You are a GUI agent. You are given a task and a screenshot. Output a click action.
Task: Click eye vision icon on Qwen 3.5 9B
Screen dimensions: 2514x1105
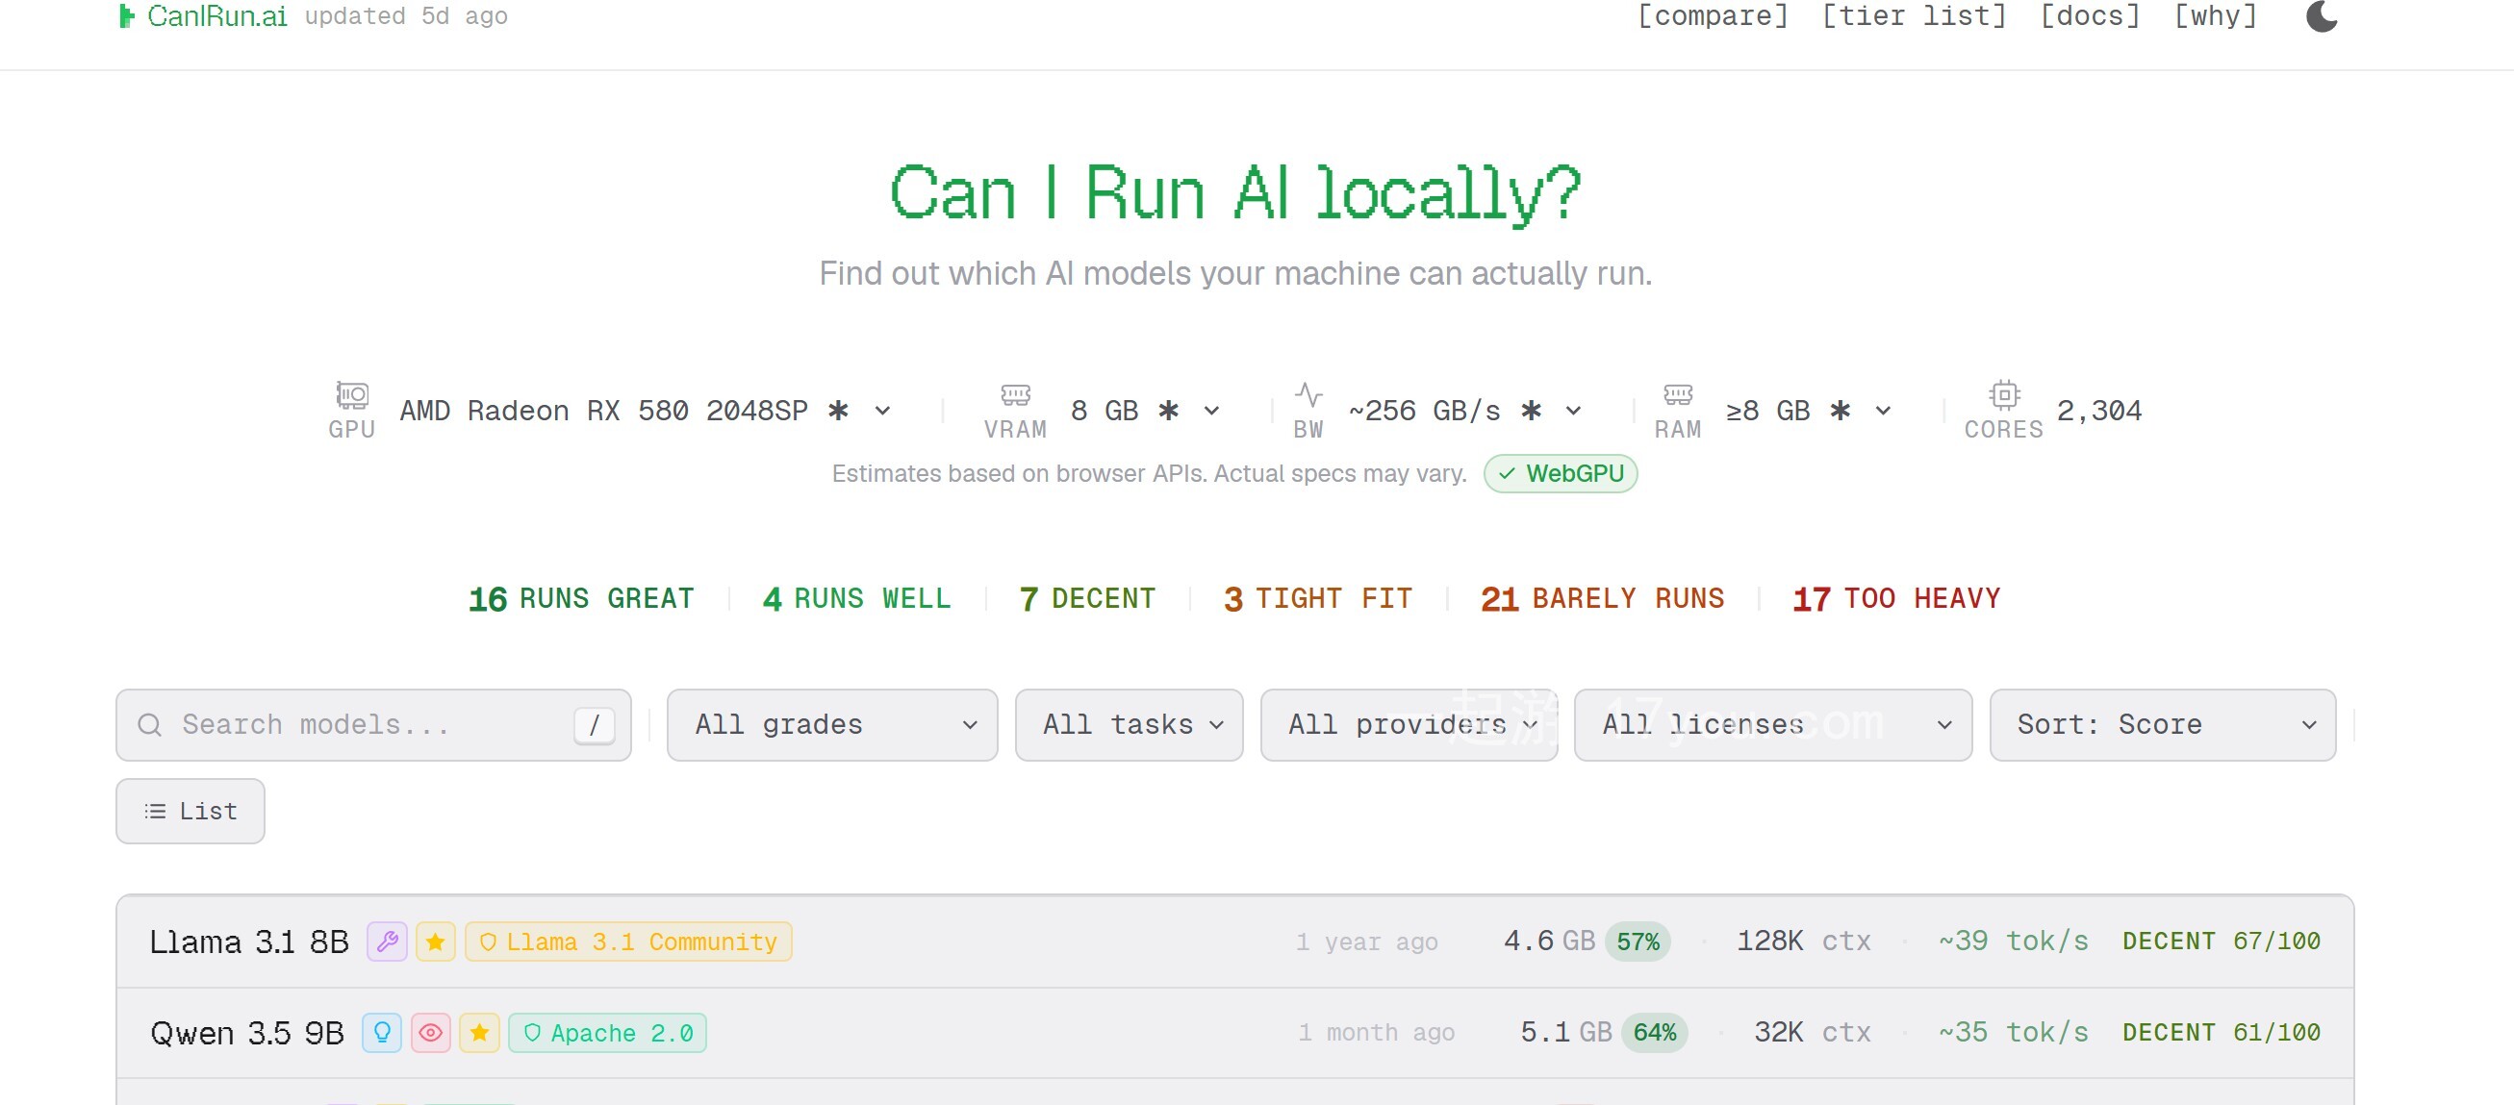430,1032
